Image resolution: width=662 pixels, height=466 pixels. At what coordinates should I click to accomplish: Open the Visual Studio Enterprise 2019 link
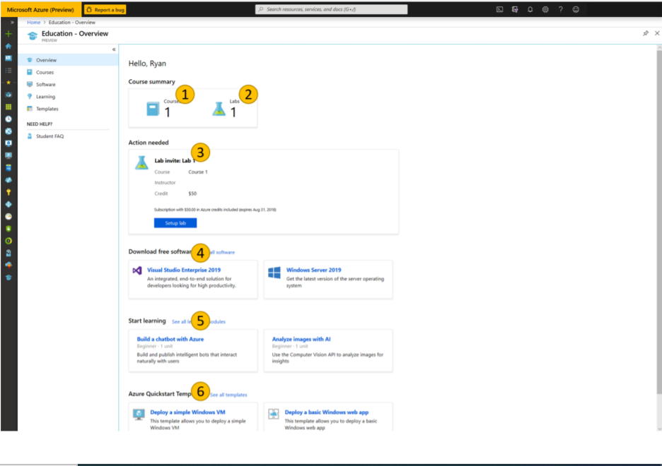184,270
